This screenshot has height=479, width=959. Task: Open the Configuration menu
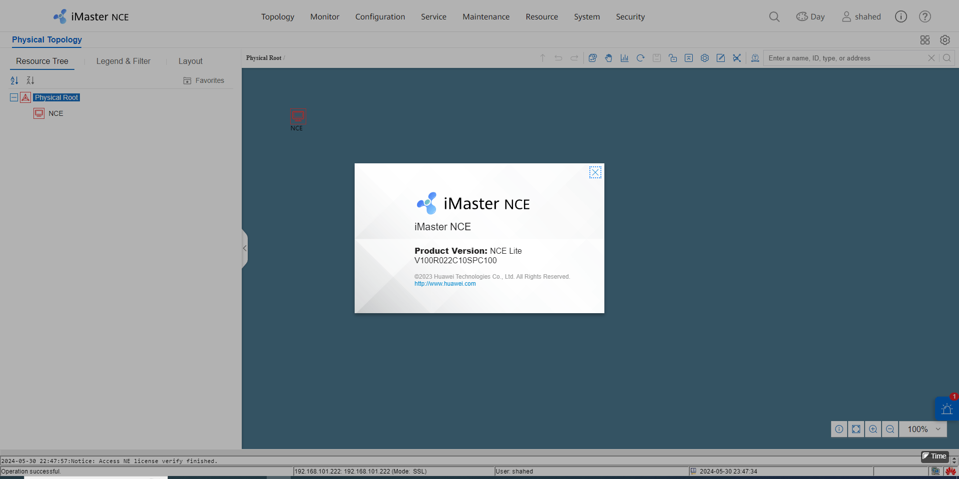tap(380, 16)
